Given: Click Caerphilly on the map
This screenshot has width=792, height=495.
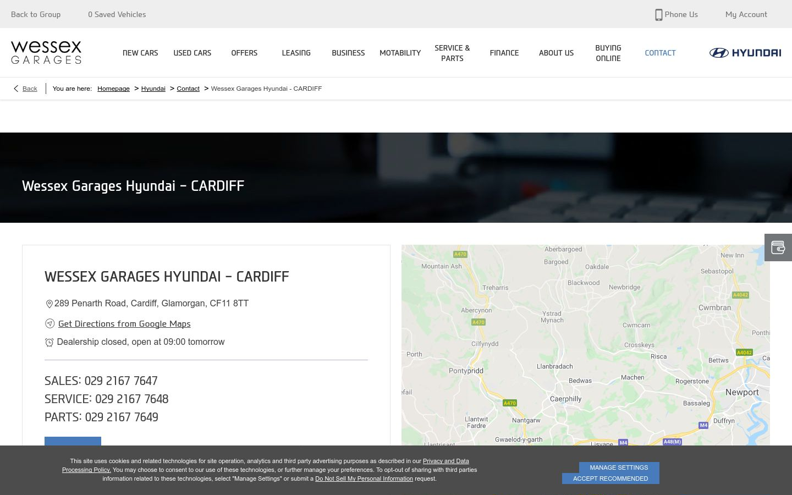Looking at the screenshot, I should click(x=565, y=399).
